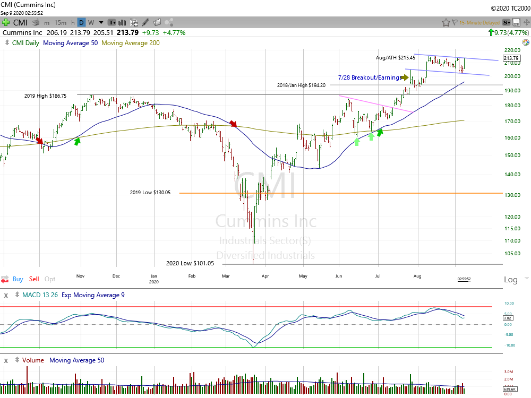Open the chart template T dropdown
531x398 pixels.
point(112,22)
